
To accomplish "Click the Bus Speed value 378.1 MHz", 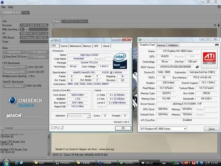I will [77, 103].
